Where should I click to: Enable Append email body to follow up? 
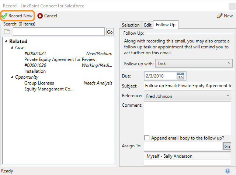[x=147, y=138]
